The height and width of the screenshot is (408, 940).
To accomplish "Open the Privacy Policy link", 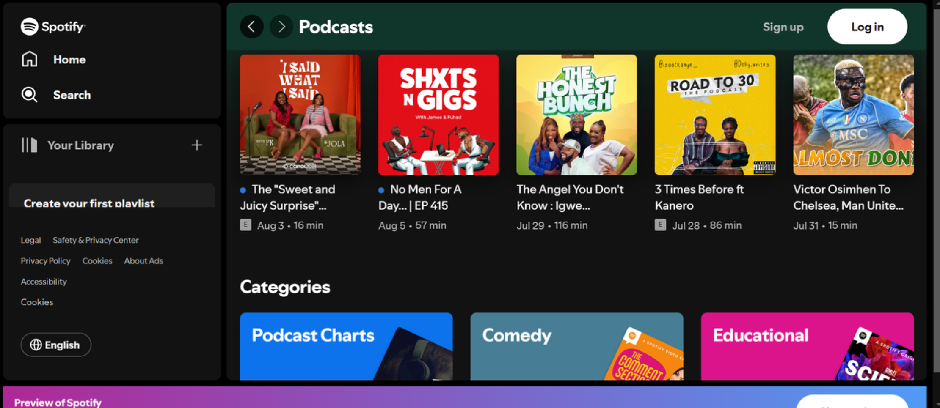I will click(x=45, y=260).
